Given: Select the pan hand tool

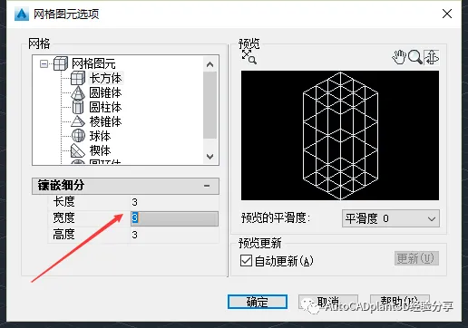Looking at the screenshot, I should [x=399, y=57].
